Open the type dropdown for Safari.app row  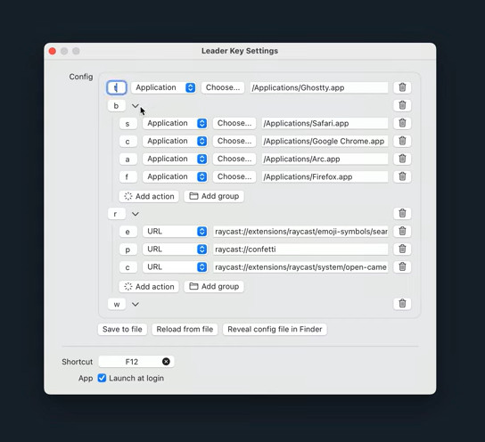pos(175,123)
